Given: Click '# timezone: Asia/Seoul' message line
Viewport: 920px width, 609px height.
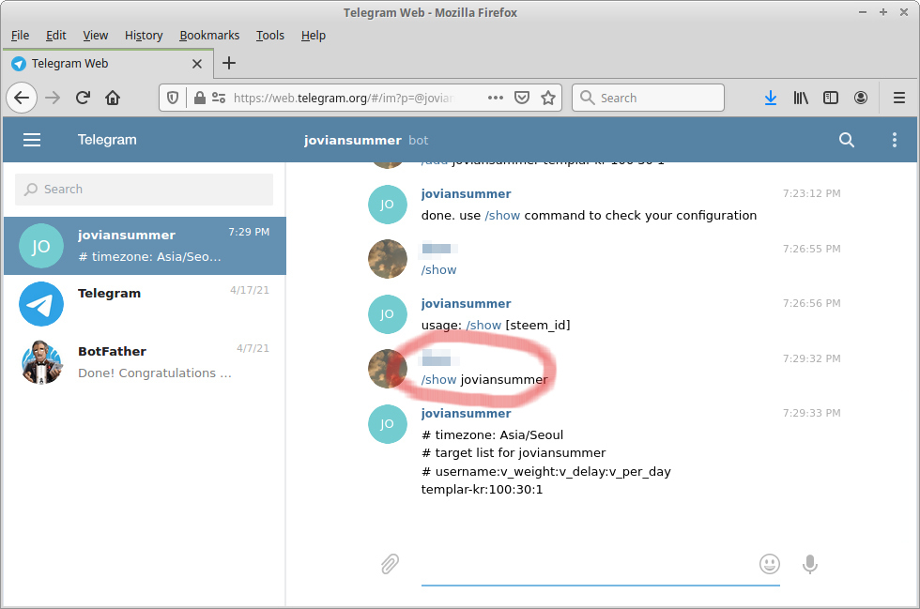Looking at the screenshot, I should pos(492,434).
